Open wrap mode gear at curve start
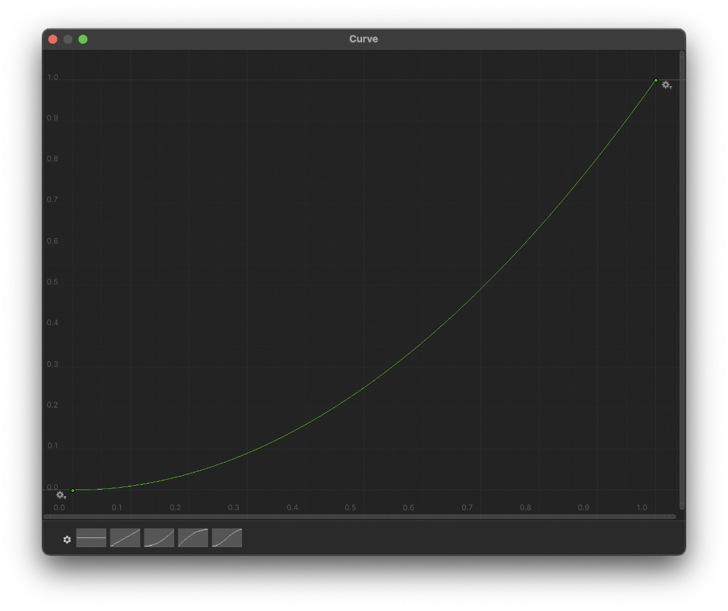 coord(61,496)
